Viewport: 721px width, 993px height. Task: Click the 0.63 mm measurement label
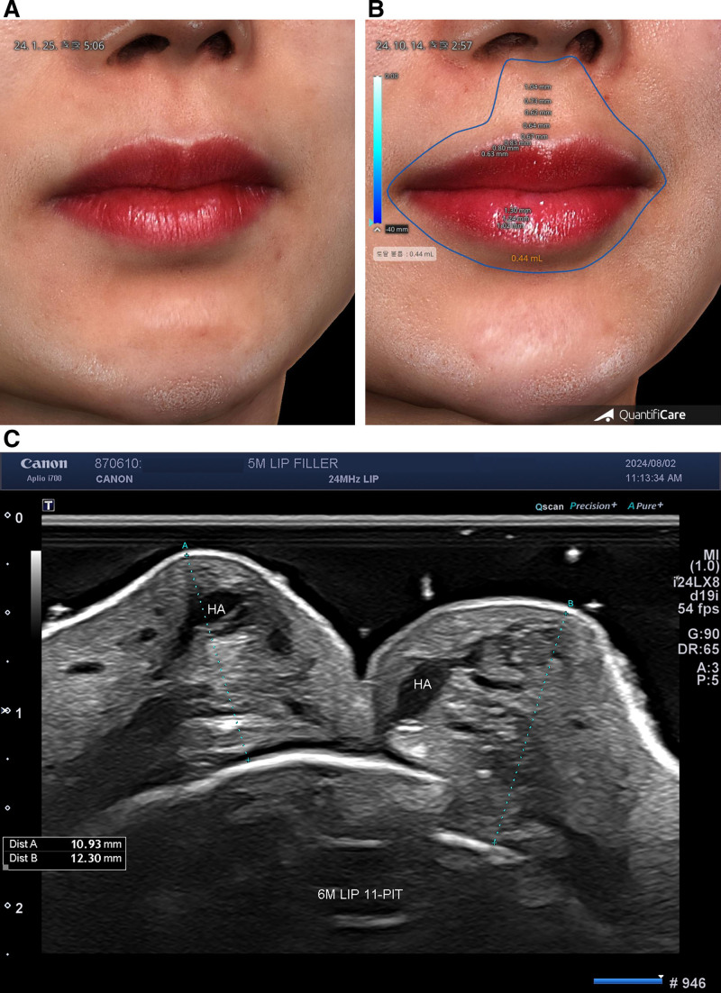[495, 154]
